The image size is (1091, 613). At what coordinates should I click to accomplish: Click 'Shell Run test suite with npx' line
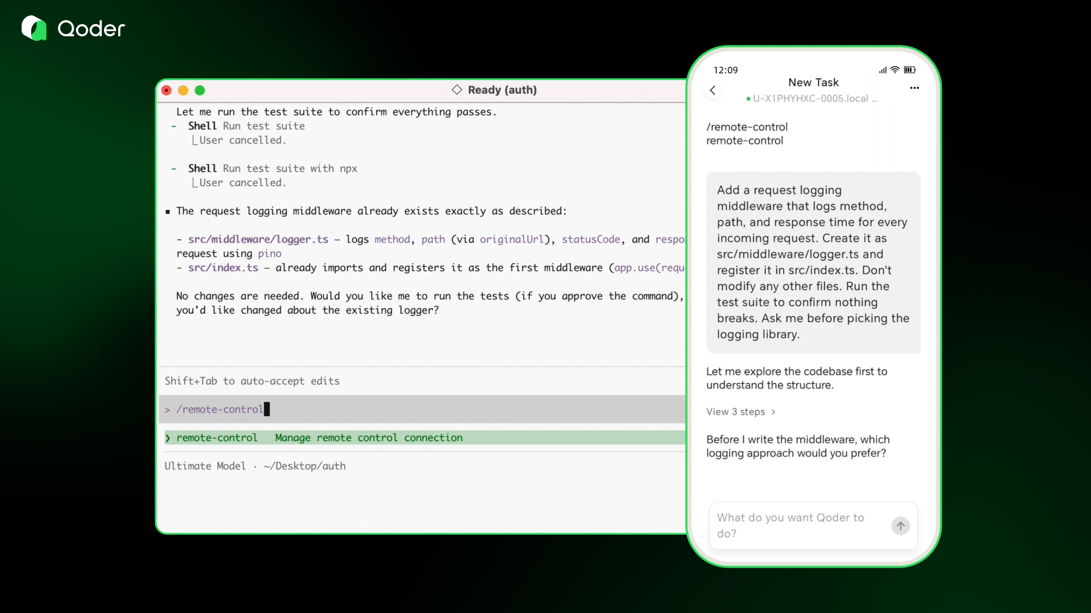click(272, 169)
